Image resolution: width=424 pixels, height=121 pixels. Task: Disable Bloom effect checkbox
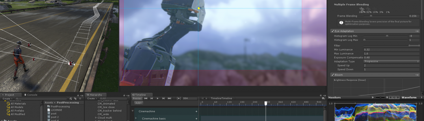click(333, 75)
